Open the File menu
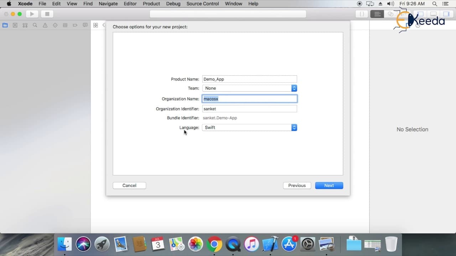This screenshot has height=256, width=456. coord(42,4)
